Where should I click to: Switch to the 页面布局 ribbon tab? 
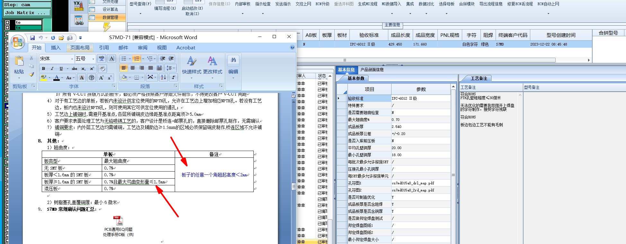coord(80,47)
